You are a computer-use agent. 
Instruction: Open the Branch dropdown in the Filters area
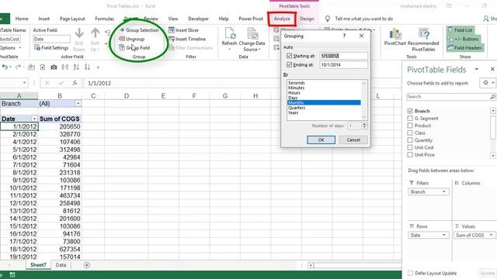click(443, 191)
